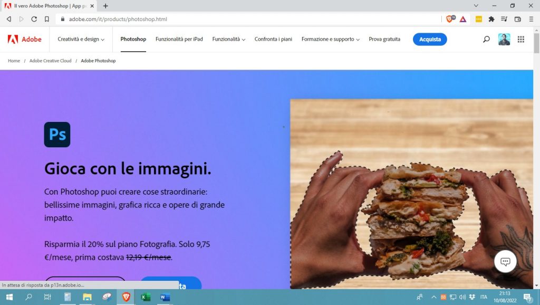Image resolution: width=540 pixels, height=305 pixels.
Task: Select the Funzionalità per iPad nav item
Action: pos(179,40)
